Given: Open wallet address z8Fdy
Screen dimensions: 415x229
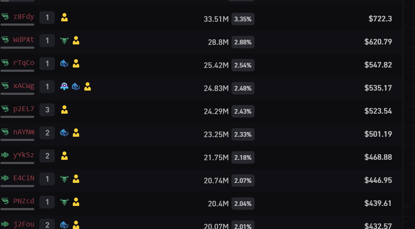Looking at the screenshot, I should tap(24, 17).
